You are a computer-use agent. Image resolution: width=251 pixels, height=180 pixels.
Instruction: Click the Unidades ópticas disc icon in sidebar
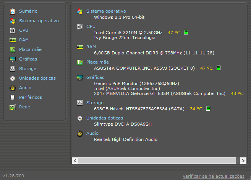point(13,79)
